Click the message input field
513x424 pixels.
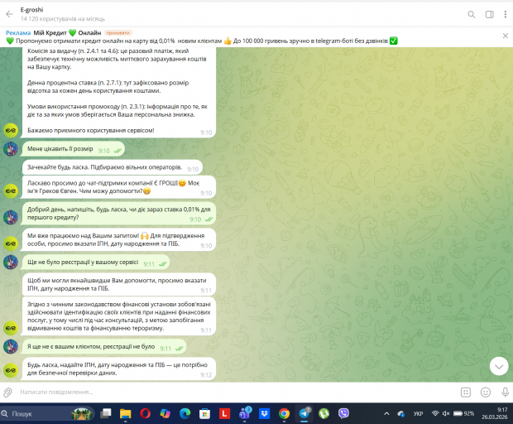[236, 392]
